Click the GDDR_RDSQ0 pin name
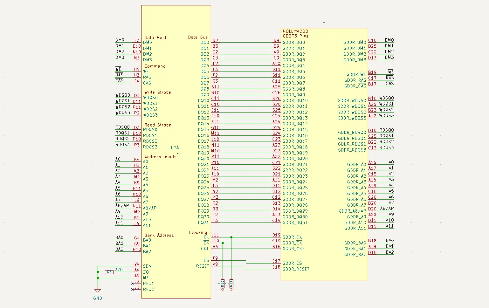The image size is (489, 308). pos(352,133)
